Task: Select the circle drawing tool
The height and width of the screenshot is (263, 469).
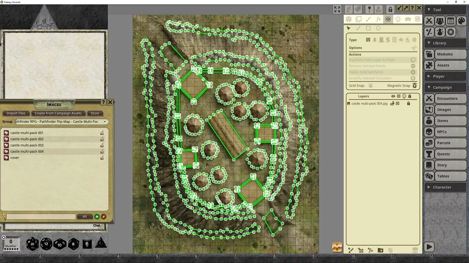Action: [378, 28]
